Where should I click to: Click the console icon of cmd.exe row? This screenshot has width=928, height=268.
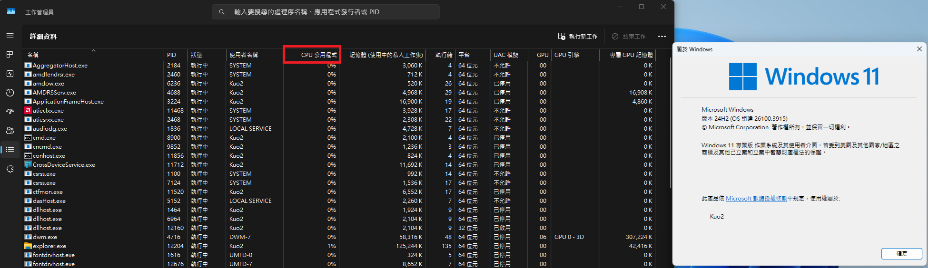pyautogui.click(x=28, y=137)
